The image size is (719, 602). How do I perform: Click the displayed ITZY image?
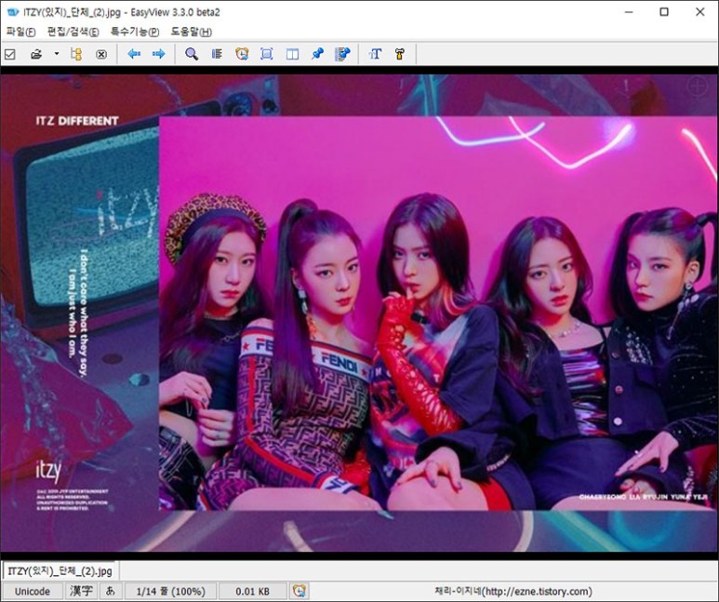pos(359,313)
